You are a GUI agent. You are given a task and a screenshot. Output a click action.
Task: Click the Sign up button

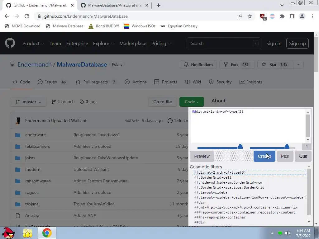point(298,43)
